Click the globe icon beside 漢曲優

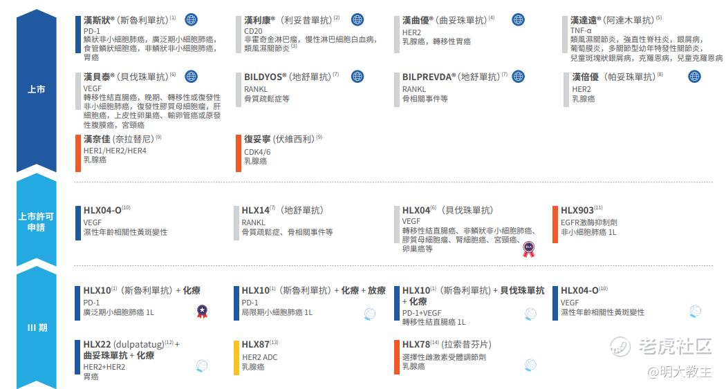coord(518,19)
